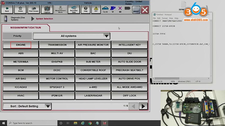The width and height of the screenshot is (225, 126).
Task: Click Notepad horizontal scrollbar thumb
Action: tap(167, 78)
